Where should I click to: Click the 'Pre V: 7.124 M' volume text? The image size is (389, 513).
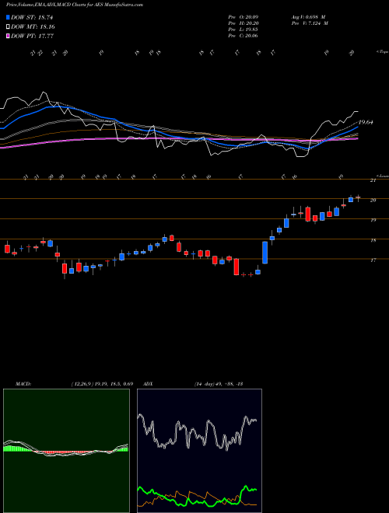click(x=310, y=23)
